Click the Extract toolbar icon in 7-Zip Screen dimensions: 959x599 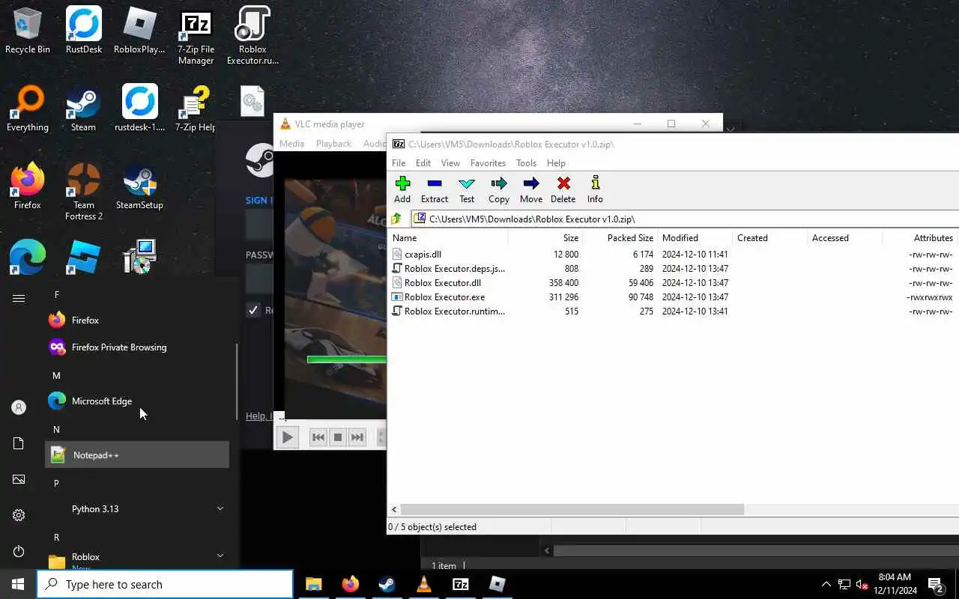click(434, 189)
